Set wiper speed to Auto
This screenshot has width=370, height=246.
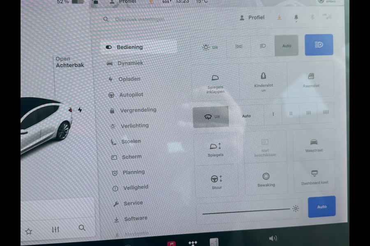pyautogui.click(x=246, y=116)
